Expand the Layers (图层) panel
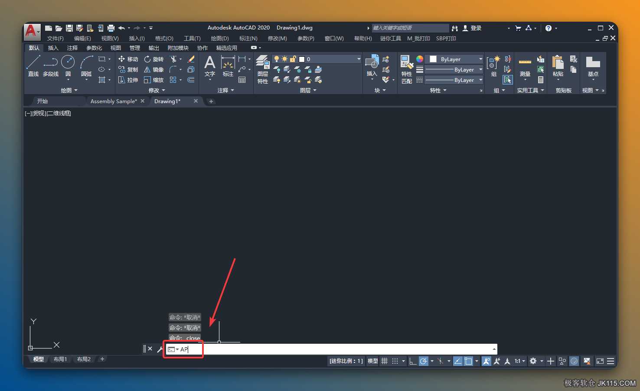Image resolution: width=640 pixels, height=391 pixels. point(308,90)
